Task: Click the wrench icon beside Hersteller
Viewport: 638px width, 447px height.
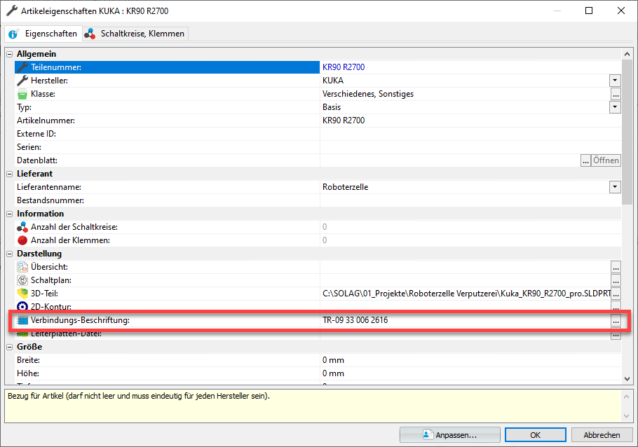Action: 22,81
